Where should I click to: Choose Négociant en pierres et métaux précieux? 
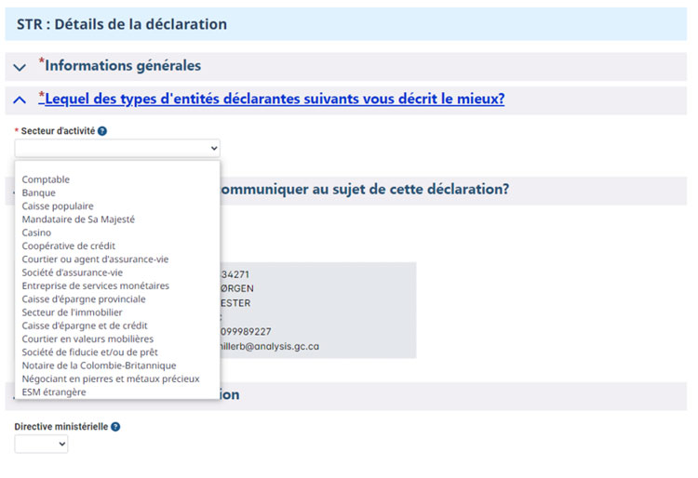[x=111, y=379]
